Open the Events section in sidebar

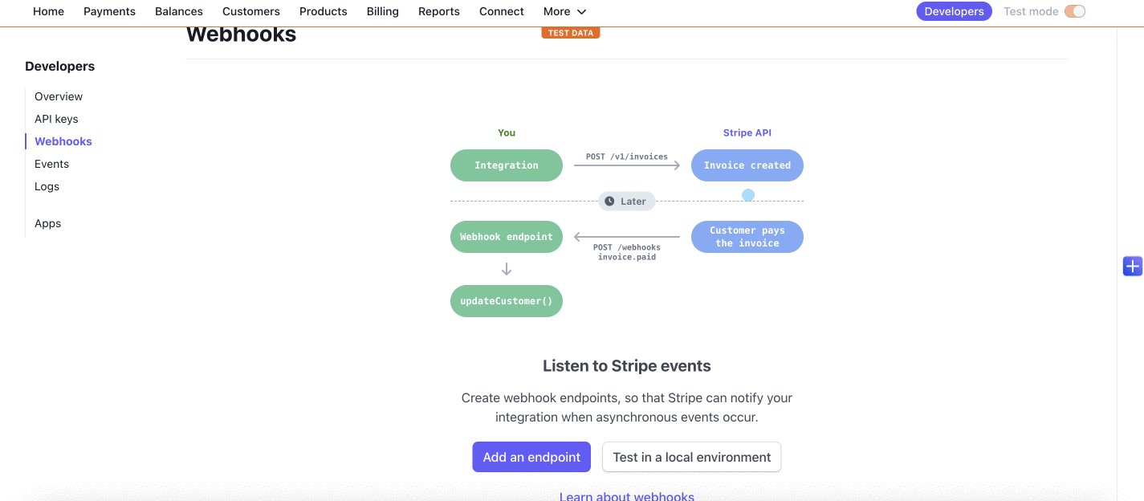tap(51, 164)
